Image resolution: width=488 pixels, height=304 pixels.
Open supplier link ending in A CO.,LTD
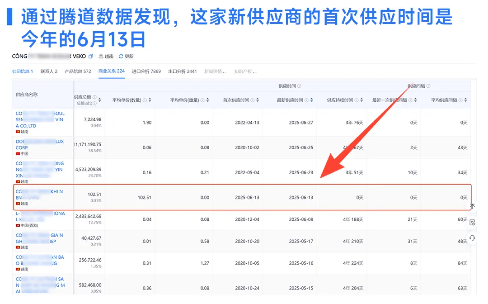40,119
